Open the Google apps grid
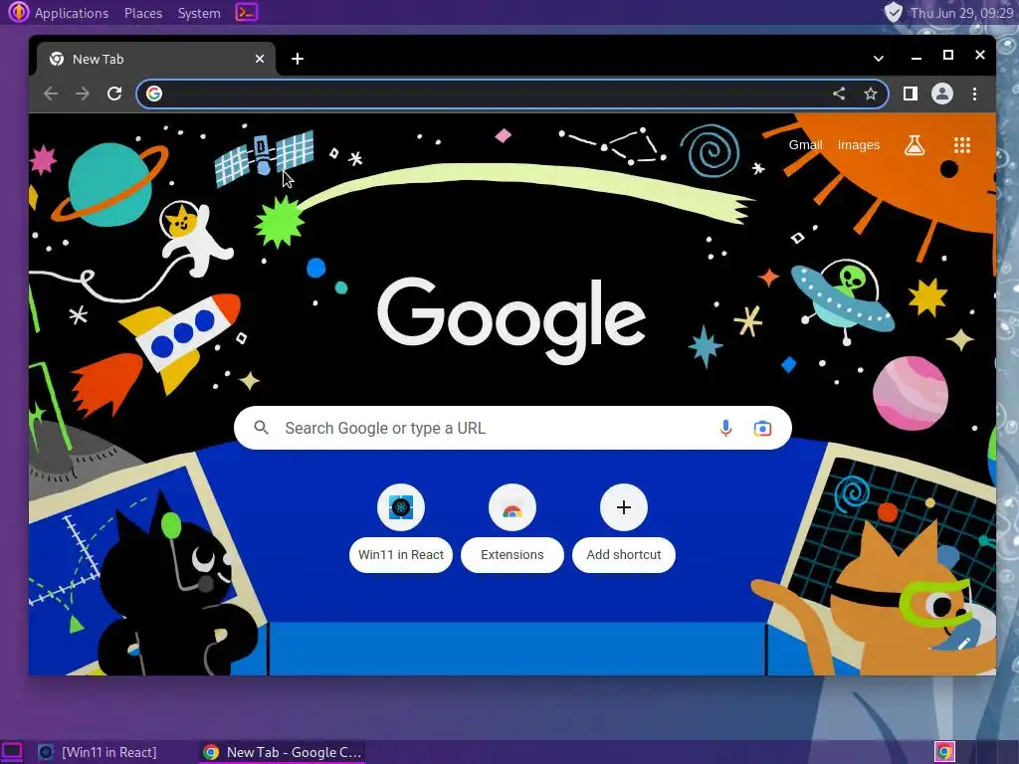 (962, 145)
